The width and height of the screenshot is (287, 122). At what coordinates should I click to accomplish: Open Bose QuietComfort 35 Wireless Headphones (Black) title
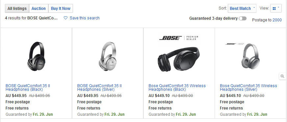[177, 87]
